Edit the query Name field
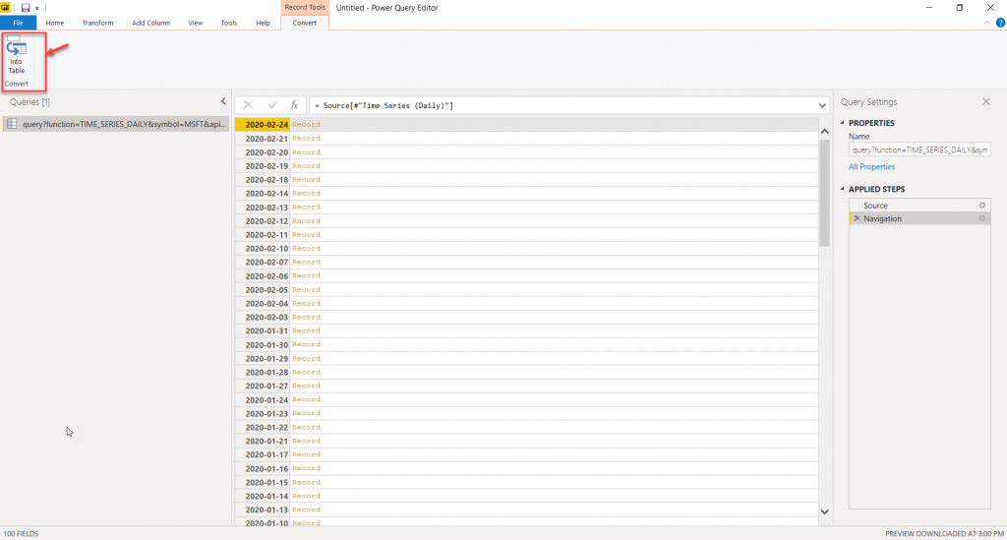1007x540 pixels. (919, 150)
